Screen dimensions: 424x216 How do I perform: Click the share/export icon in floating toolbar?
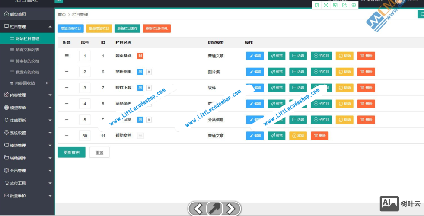tap(344, 6)
